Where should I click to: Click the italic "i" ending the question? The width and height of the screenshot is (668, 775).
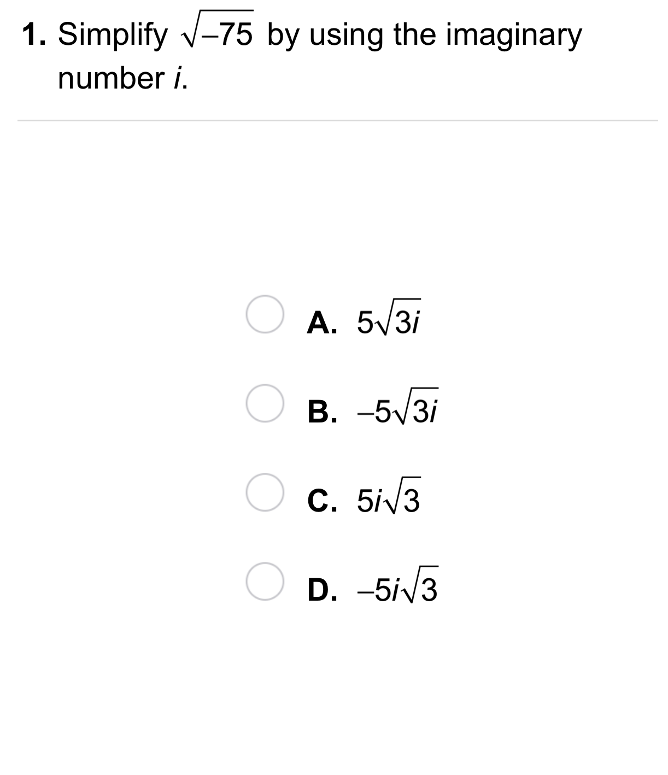click(177, 79)
